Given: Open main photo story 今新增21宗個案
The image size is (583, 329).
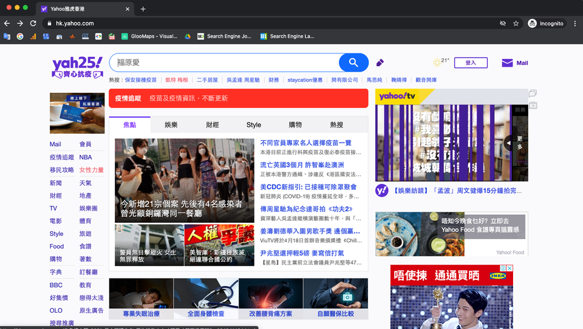Looking at the screenshot, I should [185, 181].
